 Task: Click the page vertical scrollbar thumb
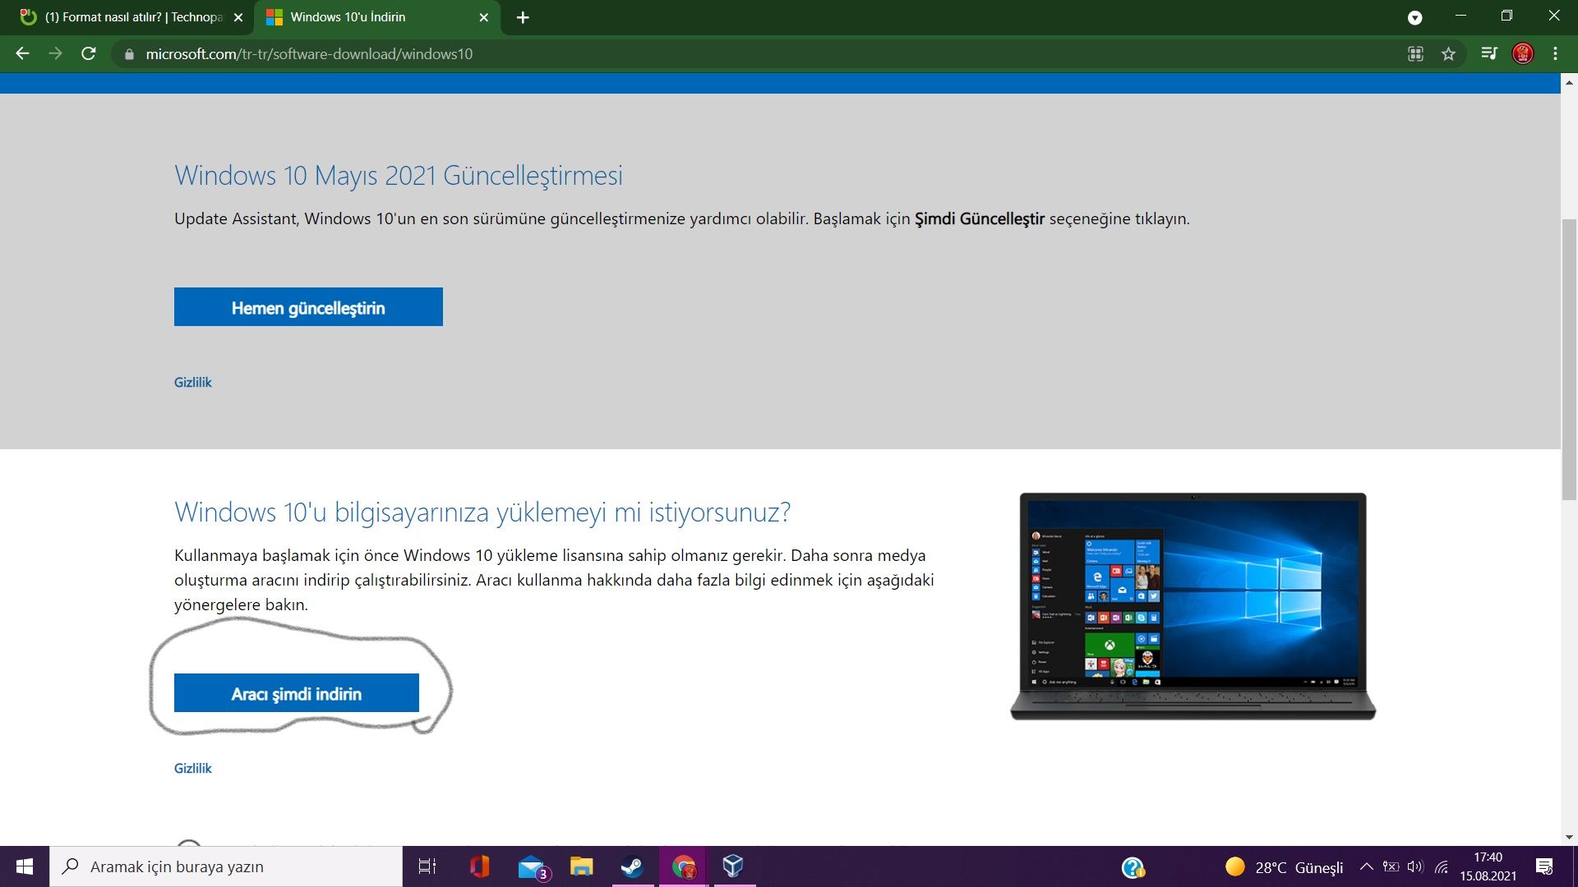[1569, 359]
